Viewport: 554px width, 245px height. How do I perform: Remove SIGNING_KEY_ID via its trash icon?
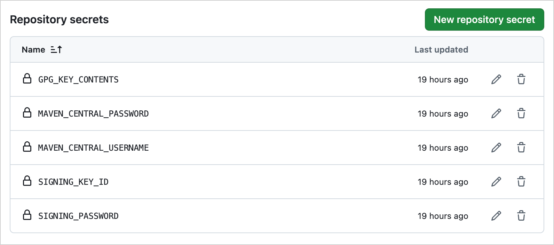521,182
